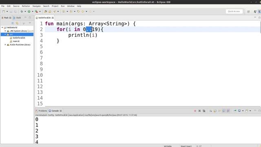Open the Display Selected Console dropdown
Image resolution: width=261 pixels, height=147 pixels.
243,111
